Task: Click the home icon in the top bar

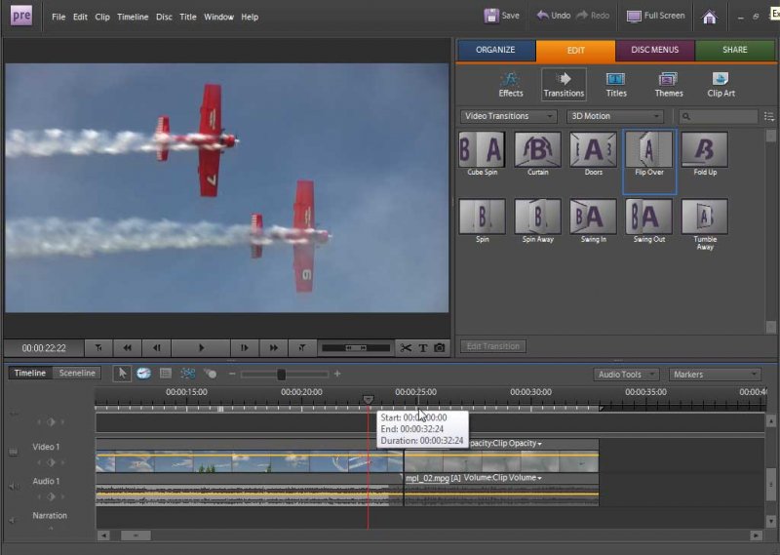Action: tap(710, 17)
